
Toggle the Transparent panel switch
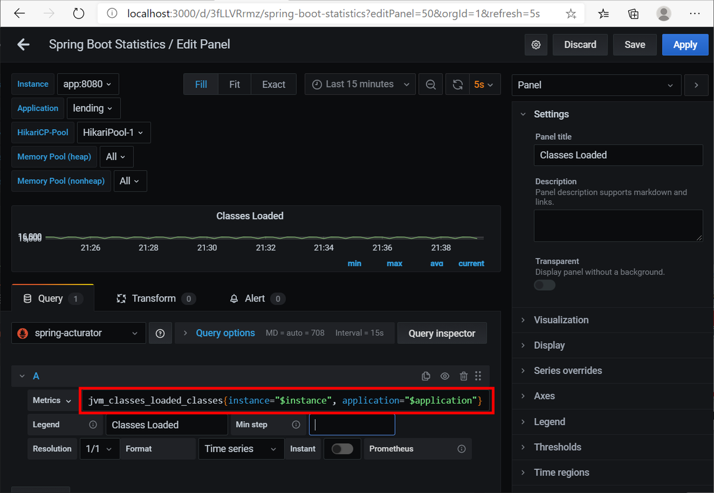click(x=544, y=285)
